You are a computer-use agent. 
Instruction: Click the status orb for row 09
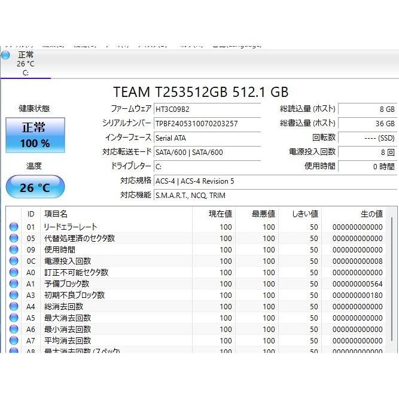click(x=14, y=249)
